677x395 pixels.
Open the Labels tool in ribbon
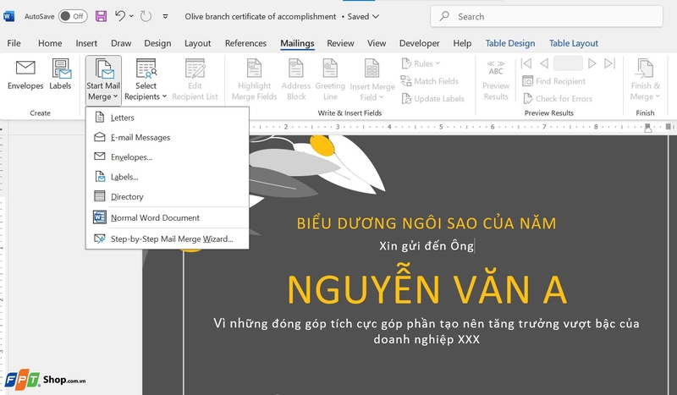[x=60, y=74]
